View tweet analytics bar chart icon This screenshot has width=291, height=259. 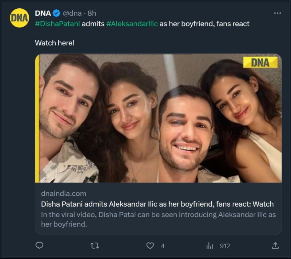click(210, 246)
